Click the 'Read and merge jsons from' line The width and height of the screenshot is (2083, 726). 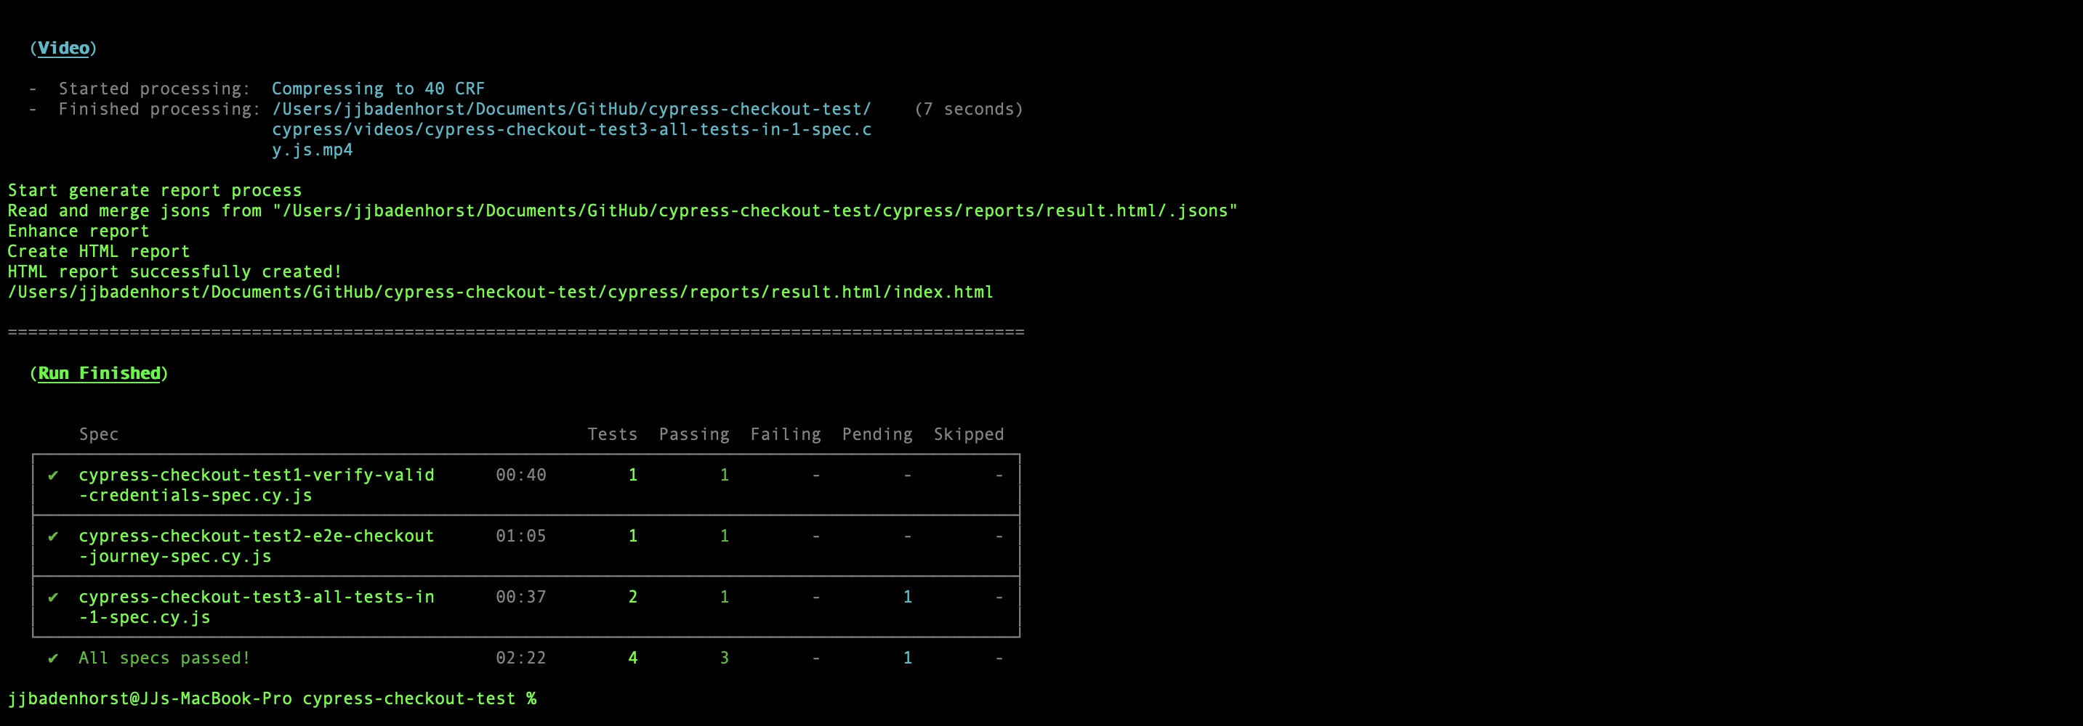[x=622, y=211]
